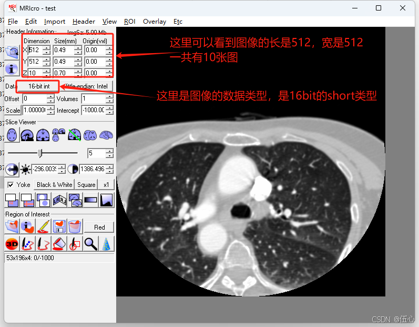419x327 pixels.
Task: Click the left-right flip LR icon
Action: [x=59, y=200]
